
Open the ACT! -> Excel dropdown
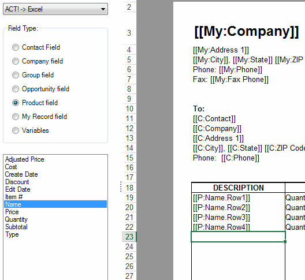[55, 9]
